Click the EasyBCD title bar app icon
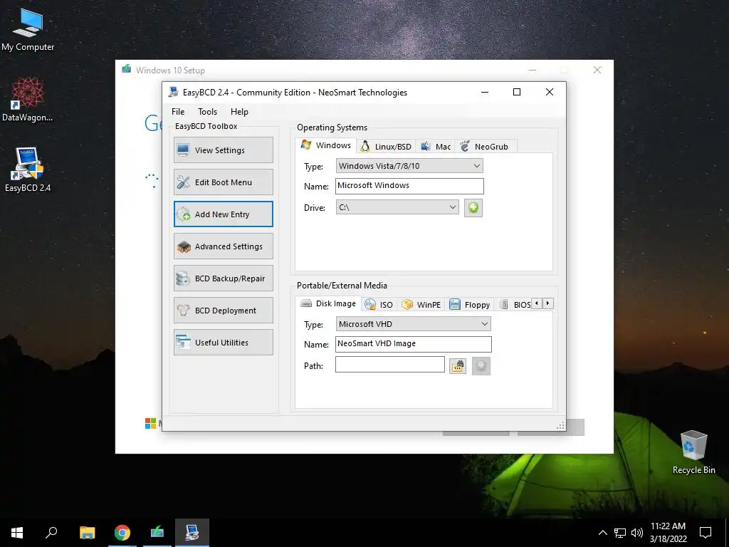 coord(174,92)
